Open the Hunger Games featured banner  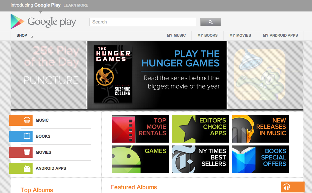tap(157, 75)
